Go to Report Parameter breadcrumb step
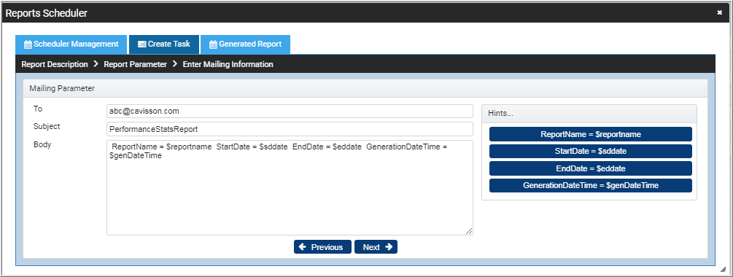This screenshot has height=277, width=733. (135, 64)
